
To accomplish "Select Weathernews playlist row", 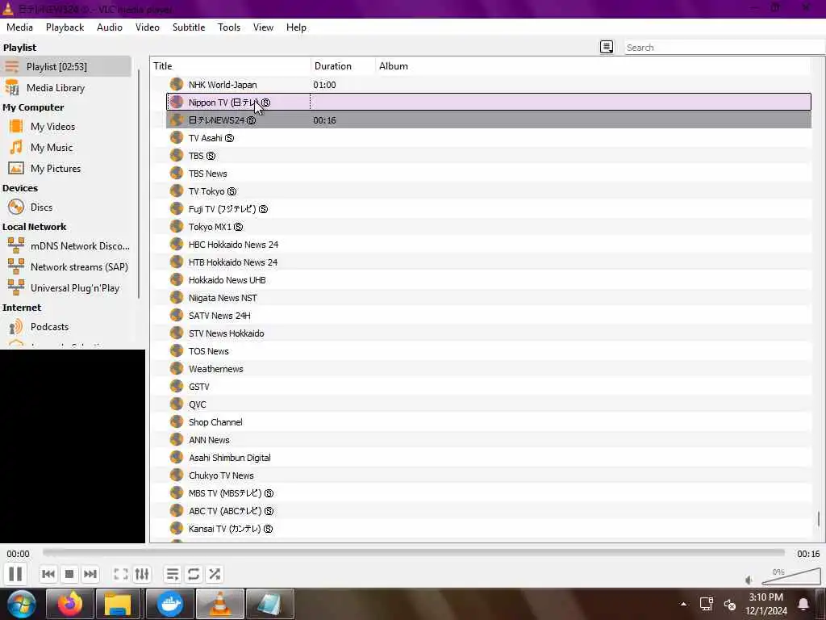I will (488, 369).
